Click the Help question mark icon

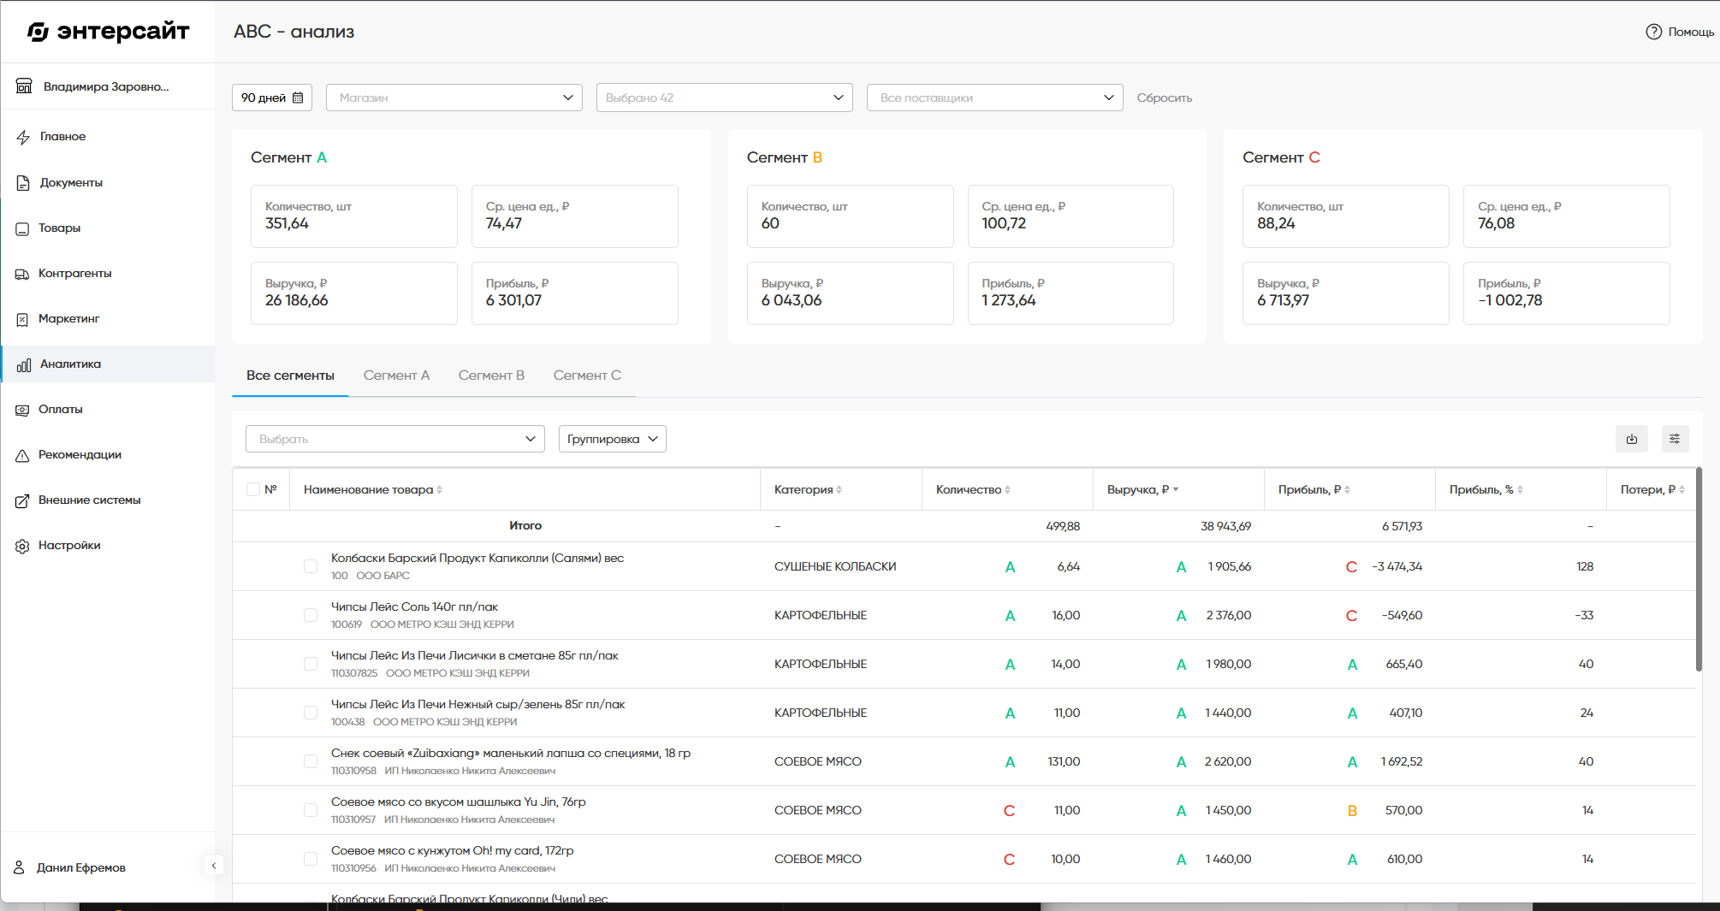tap(1653, 32)
